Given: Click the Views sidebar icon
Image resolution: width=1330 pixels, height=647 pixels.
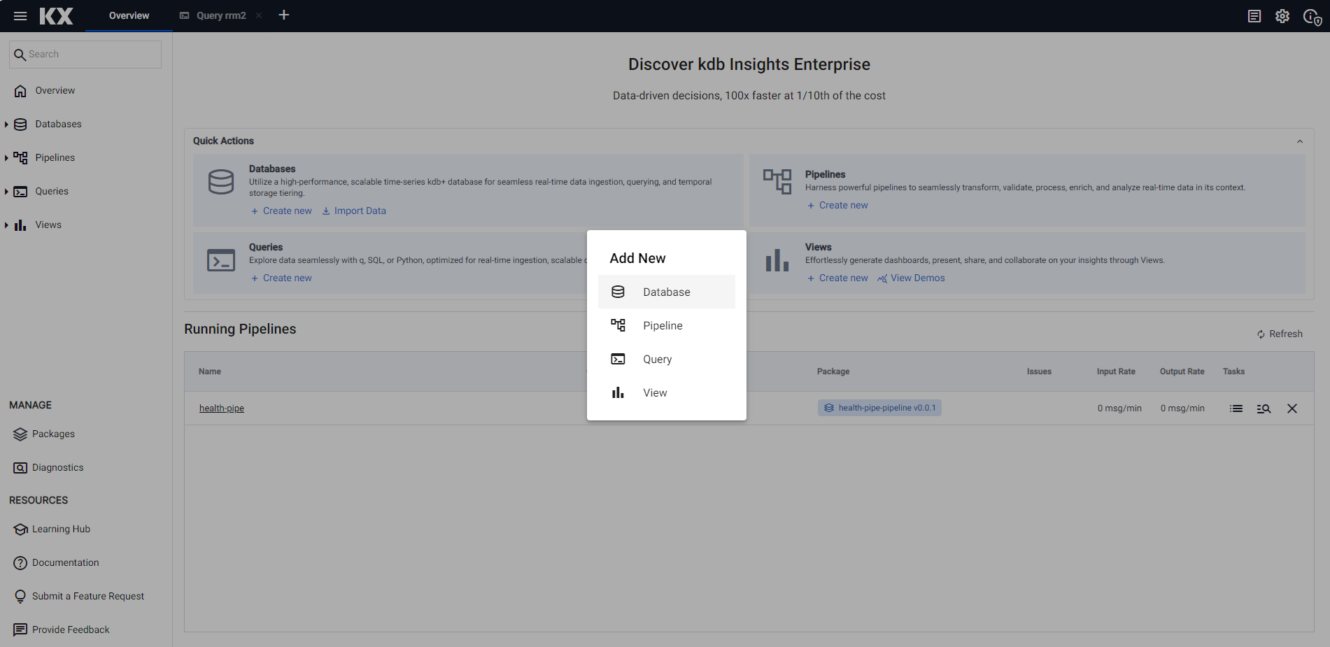Looking at the screenshot, I should point(20,225).
